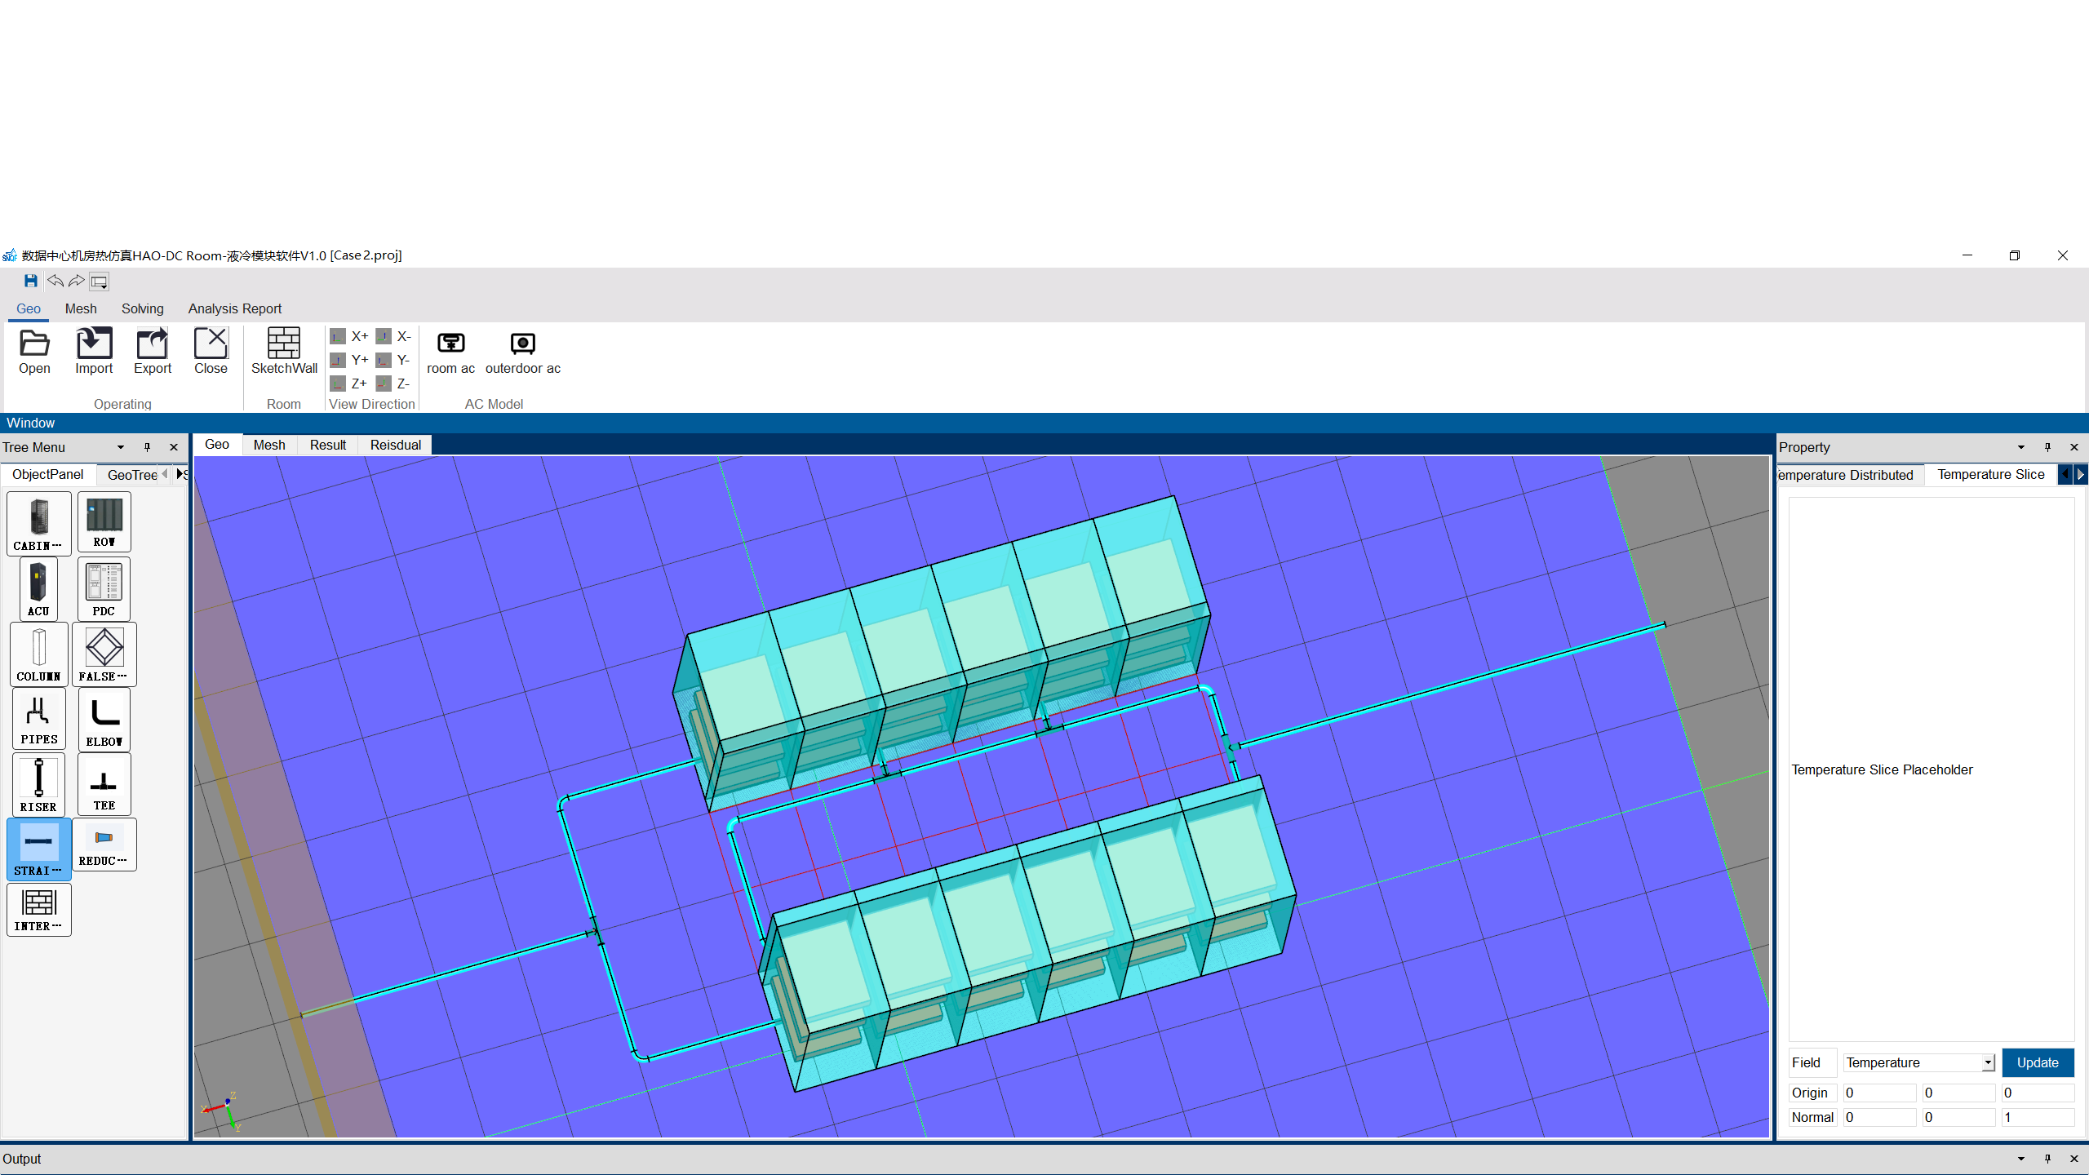2089x1175 pixels.
Task: Select the STRAIGHT pipe object
Action: [38, 849]
